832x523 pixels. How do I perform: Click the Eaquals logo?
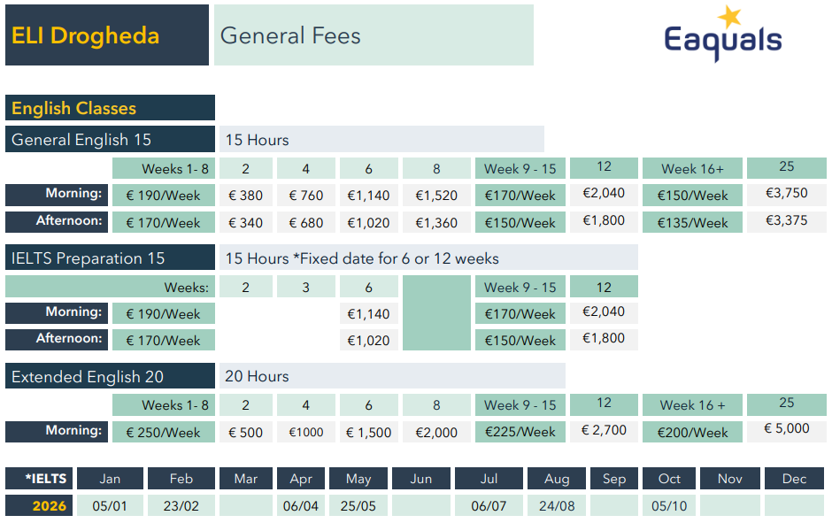point(723,35)
